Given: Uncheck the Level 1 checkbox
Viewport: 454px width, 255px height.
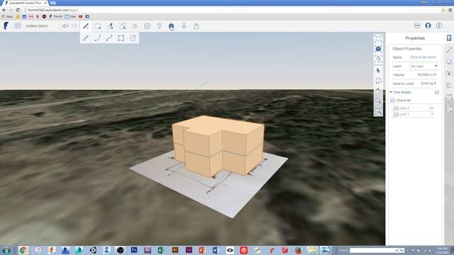Looking at the screenshot, I should pyautogui.click(x=396, y=115).
